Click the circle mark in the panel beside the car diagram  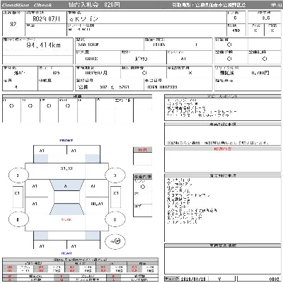click(x=142, y=187)
